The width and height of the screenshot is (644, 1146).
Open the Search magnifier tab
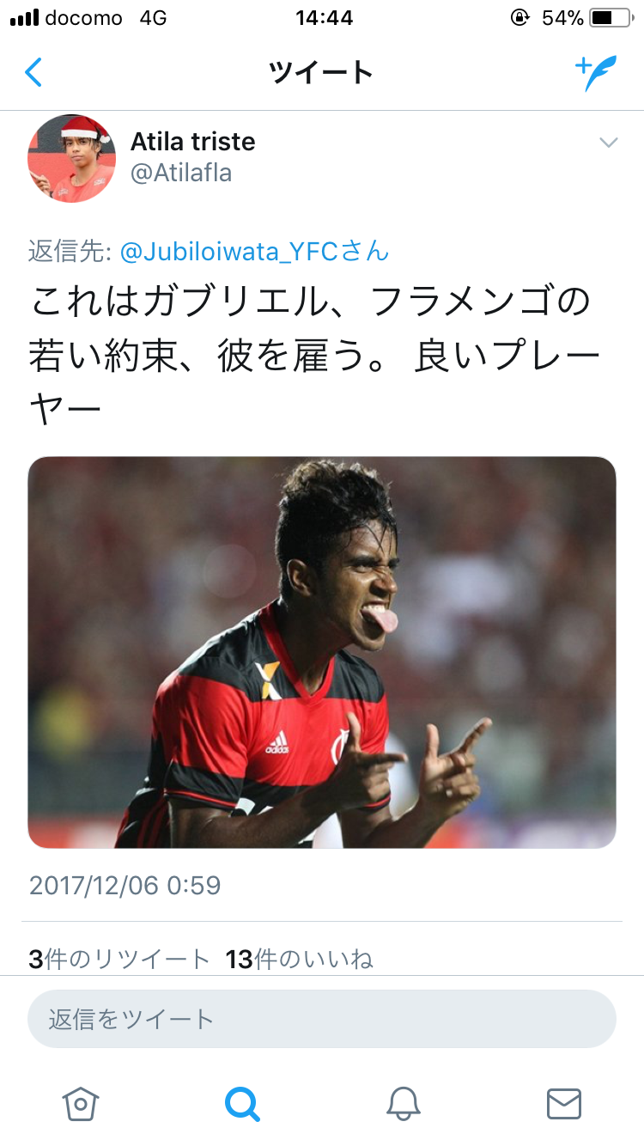pyautogui.click(x=241, y=1103)
